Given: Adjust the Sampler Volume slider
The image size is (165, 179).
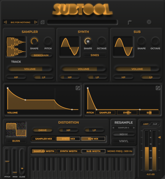Looking at the screenshot, I should [30, 69].
